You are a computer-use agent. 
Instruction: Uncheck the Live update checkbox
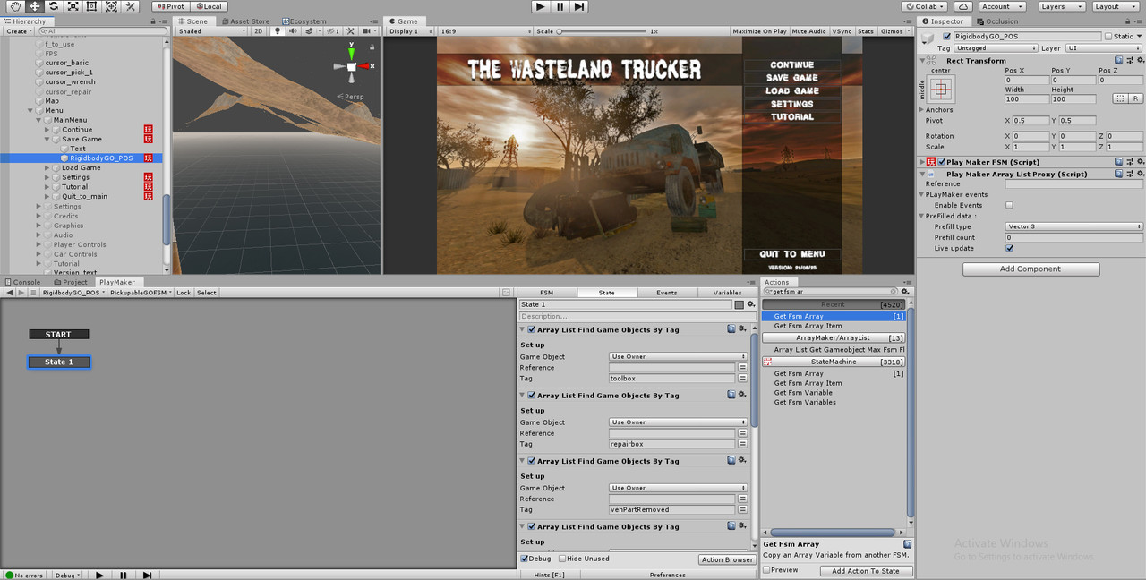[1009, 249]
